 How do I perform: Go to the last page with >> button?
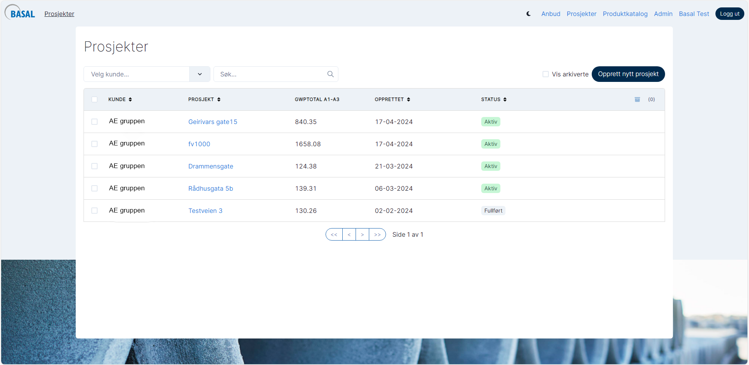coord(377,234)
